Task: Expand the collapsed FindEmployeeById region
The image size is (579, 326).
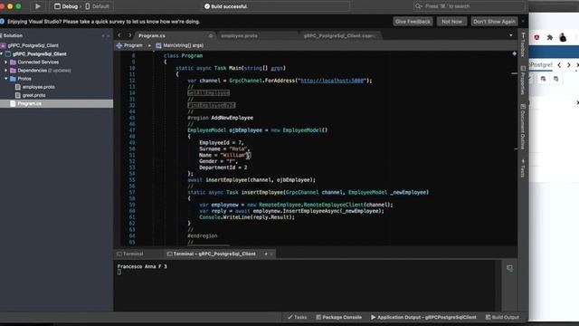Action: pyautogui.click(x=211, y=105)
